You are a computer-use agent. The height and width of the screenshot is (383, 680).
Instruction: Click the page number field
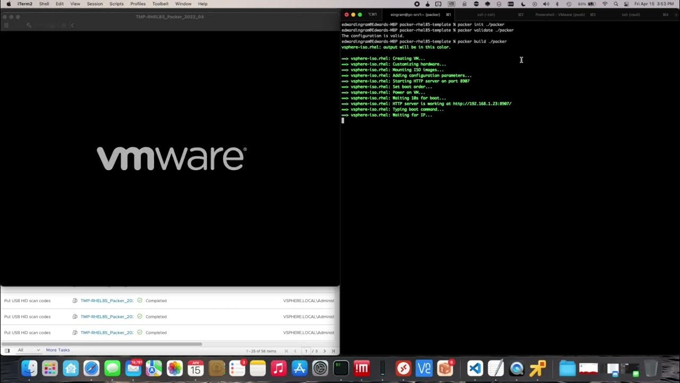click(x=306, y=351)
